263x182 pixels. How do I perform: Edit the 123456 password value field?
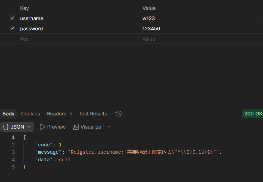200,28
